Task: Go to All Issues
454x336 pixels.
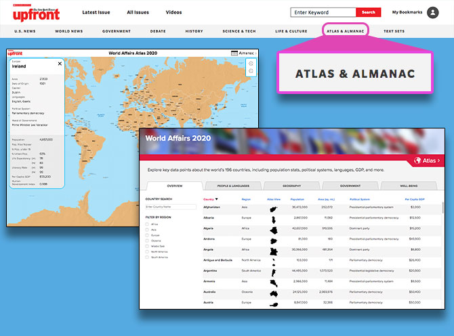Action: click(x=138, y=12)
